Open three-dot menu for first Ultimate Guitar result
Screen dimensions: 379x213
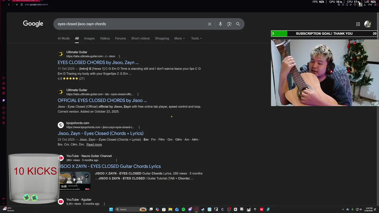(120, 57)
